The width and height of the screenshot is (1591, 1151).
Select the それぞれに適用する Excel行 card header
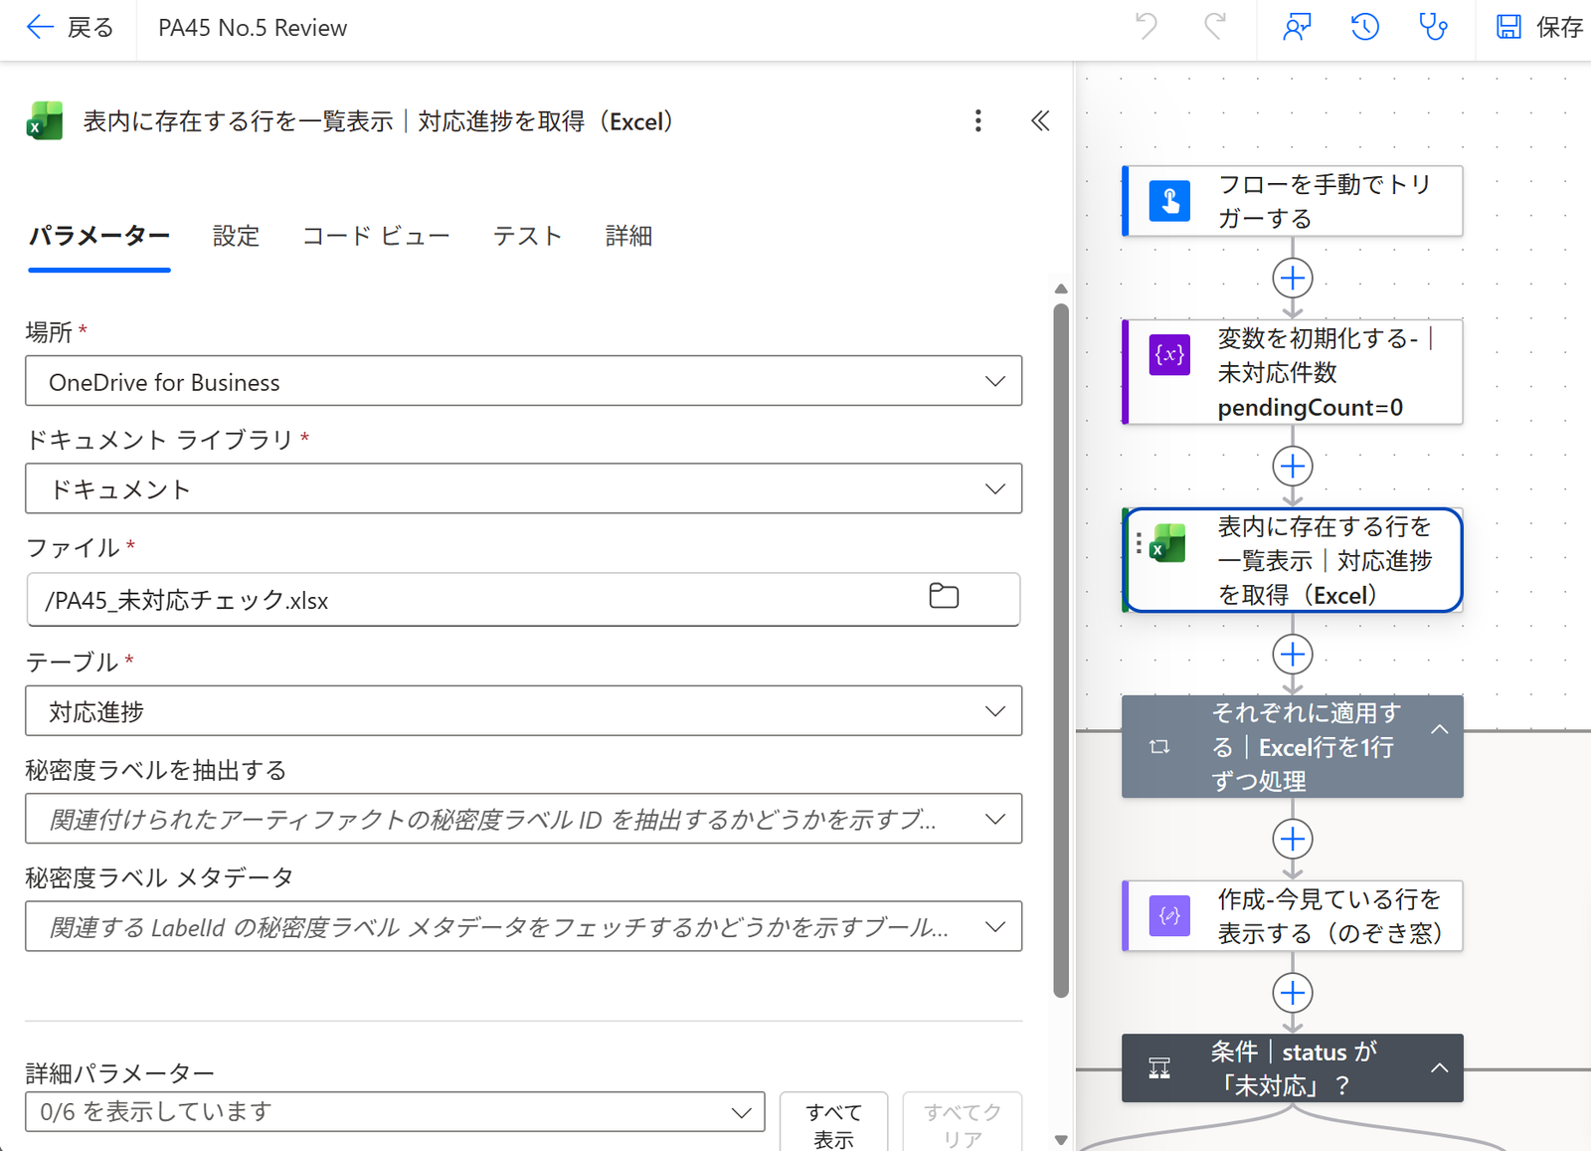point(1293,747)
